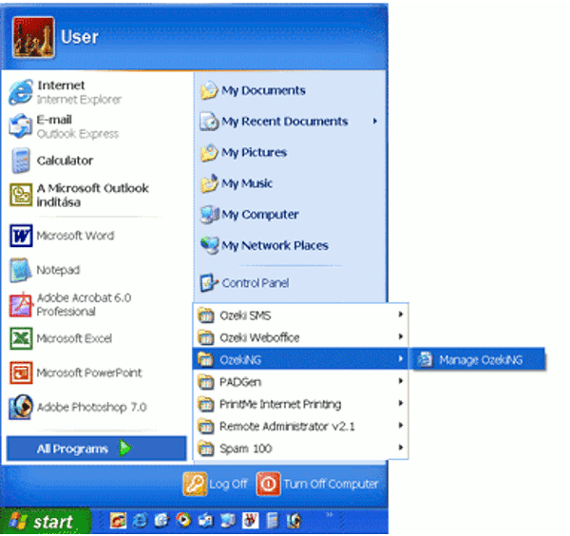Expand Remote Administrator v2.1 folder
570x536 pixels.
point(300,426)
